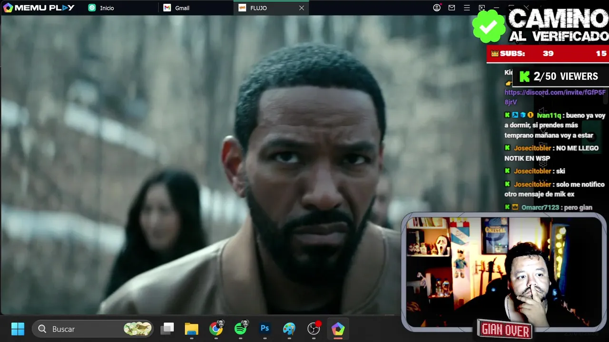Click the movie video playing in the emulator

(x=200, y=165)
